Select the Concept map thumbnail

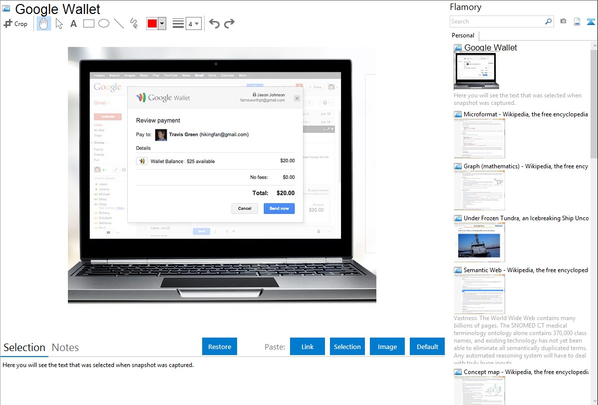[479, 391]
